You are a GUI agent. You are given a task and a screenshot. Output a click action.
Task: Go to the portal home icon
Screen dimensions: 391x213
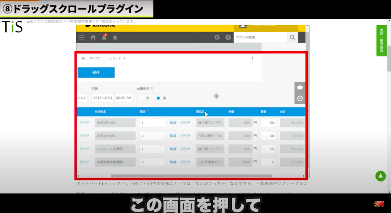click(93, 38)
